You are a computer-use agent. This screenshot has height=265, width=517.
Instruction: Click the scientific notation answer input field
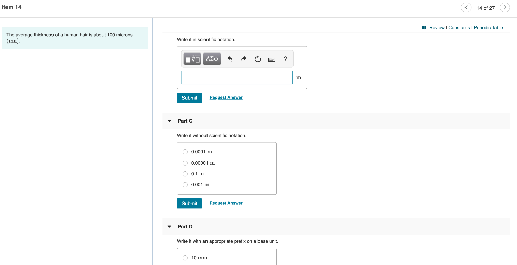[237, 77]
